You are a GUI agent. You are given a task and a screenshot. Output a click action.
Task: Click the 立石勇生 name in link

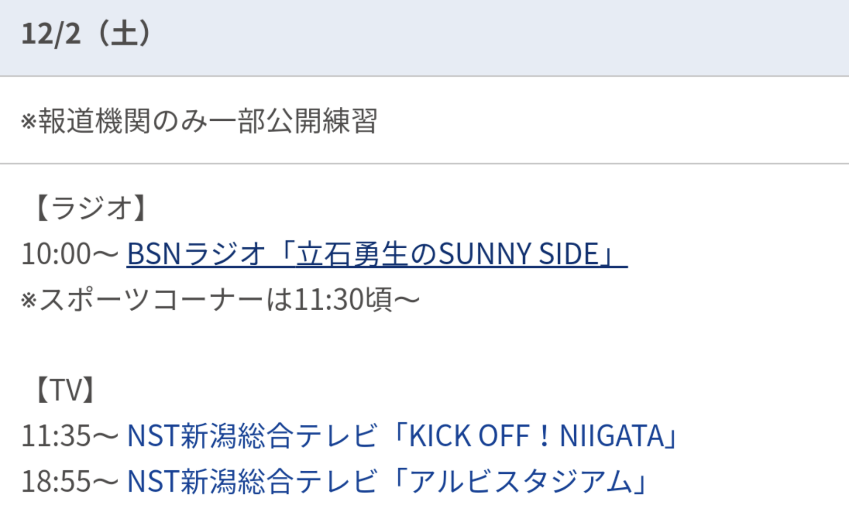pyautogui.click(x=353, y=254)
